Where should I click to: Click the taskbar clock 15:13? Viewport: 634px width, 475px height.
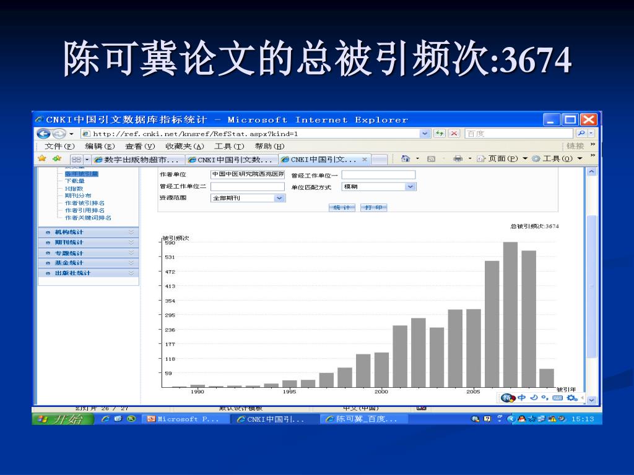[x=583, y=419]
